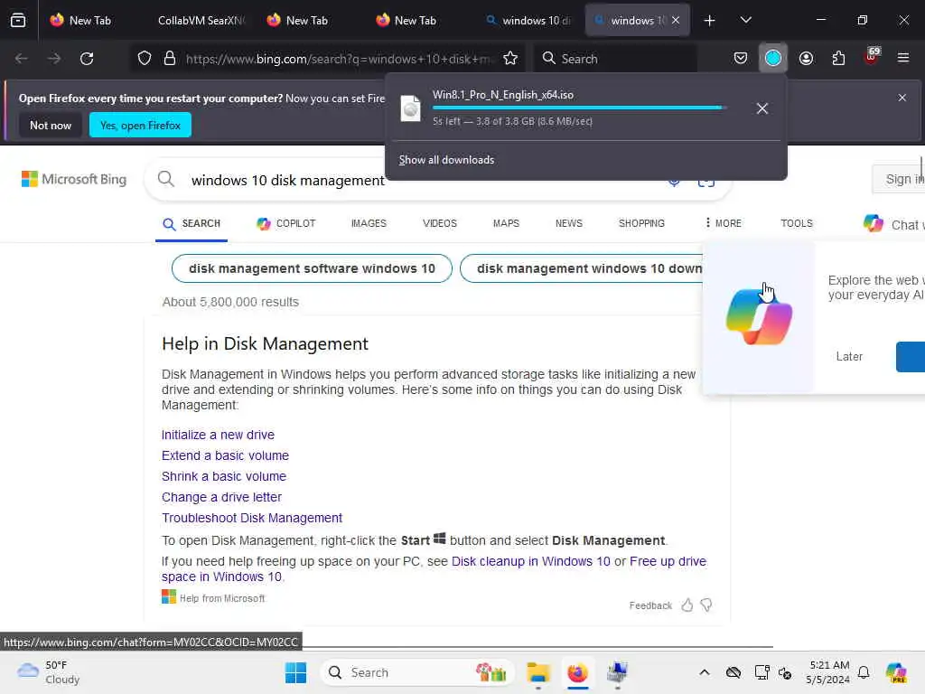Click the Copilot logo in popup
Screen dimensions: 925x694
click(x=759, y=317)
